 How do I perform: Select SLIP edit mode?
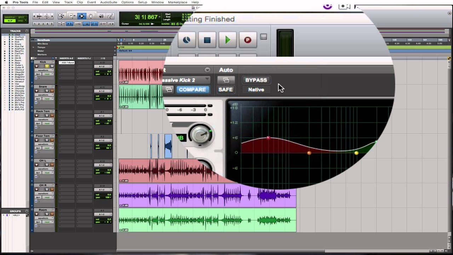[x=10, y=21]
